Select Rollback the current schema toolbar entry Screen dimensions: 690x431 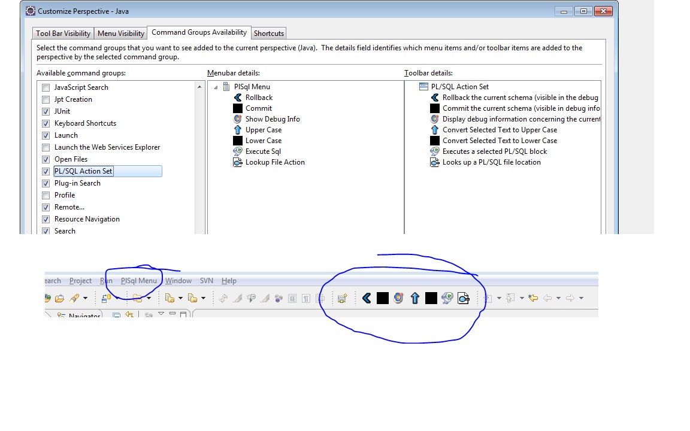tap(520, 98)
